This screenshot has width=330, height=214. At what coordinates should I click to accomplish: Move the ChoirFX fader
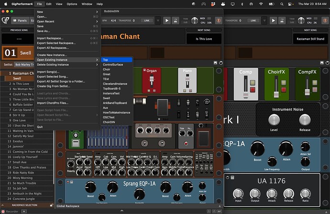[276, 94]
